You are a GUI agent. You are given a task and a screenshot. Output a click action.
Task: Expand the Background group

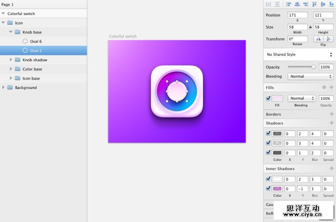pyautogui.click(x=4, y=87)
